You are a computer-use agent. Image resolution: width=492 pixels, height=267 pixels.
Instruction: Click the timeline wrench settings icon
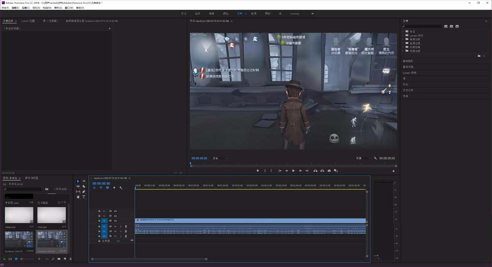(x=121, y=188)
